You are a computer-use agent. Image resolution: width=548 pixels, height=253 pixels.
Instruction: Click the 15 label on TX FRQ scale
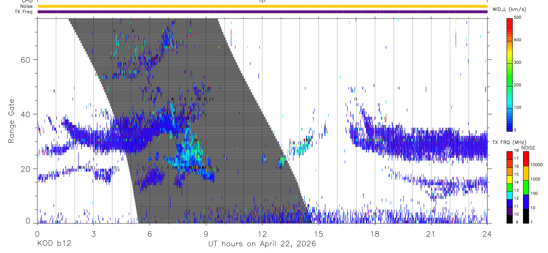tap(517, 174)
